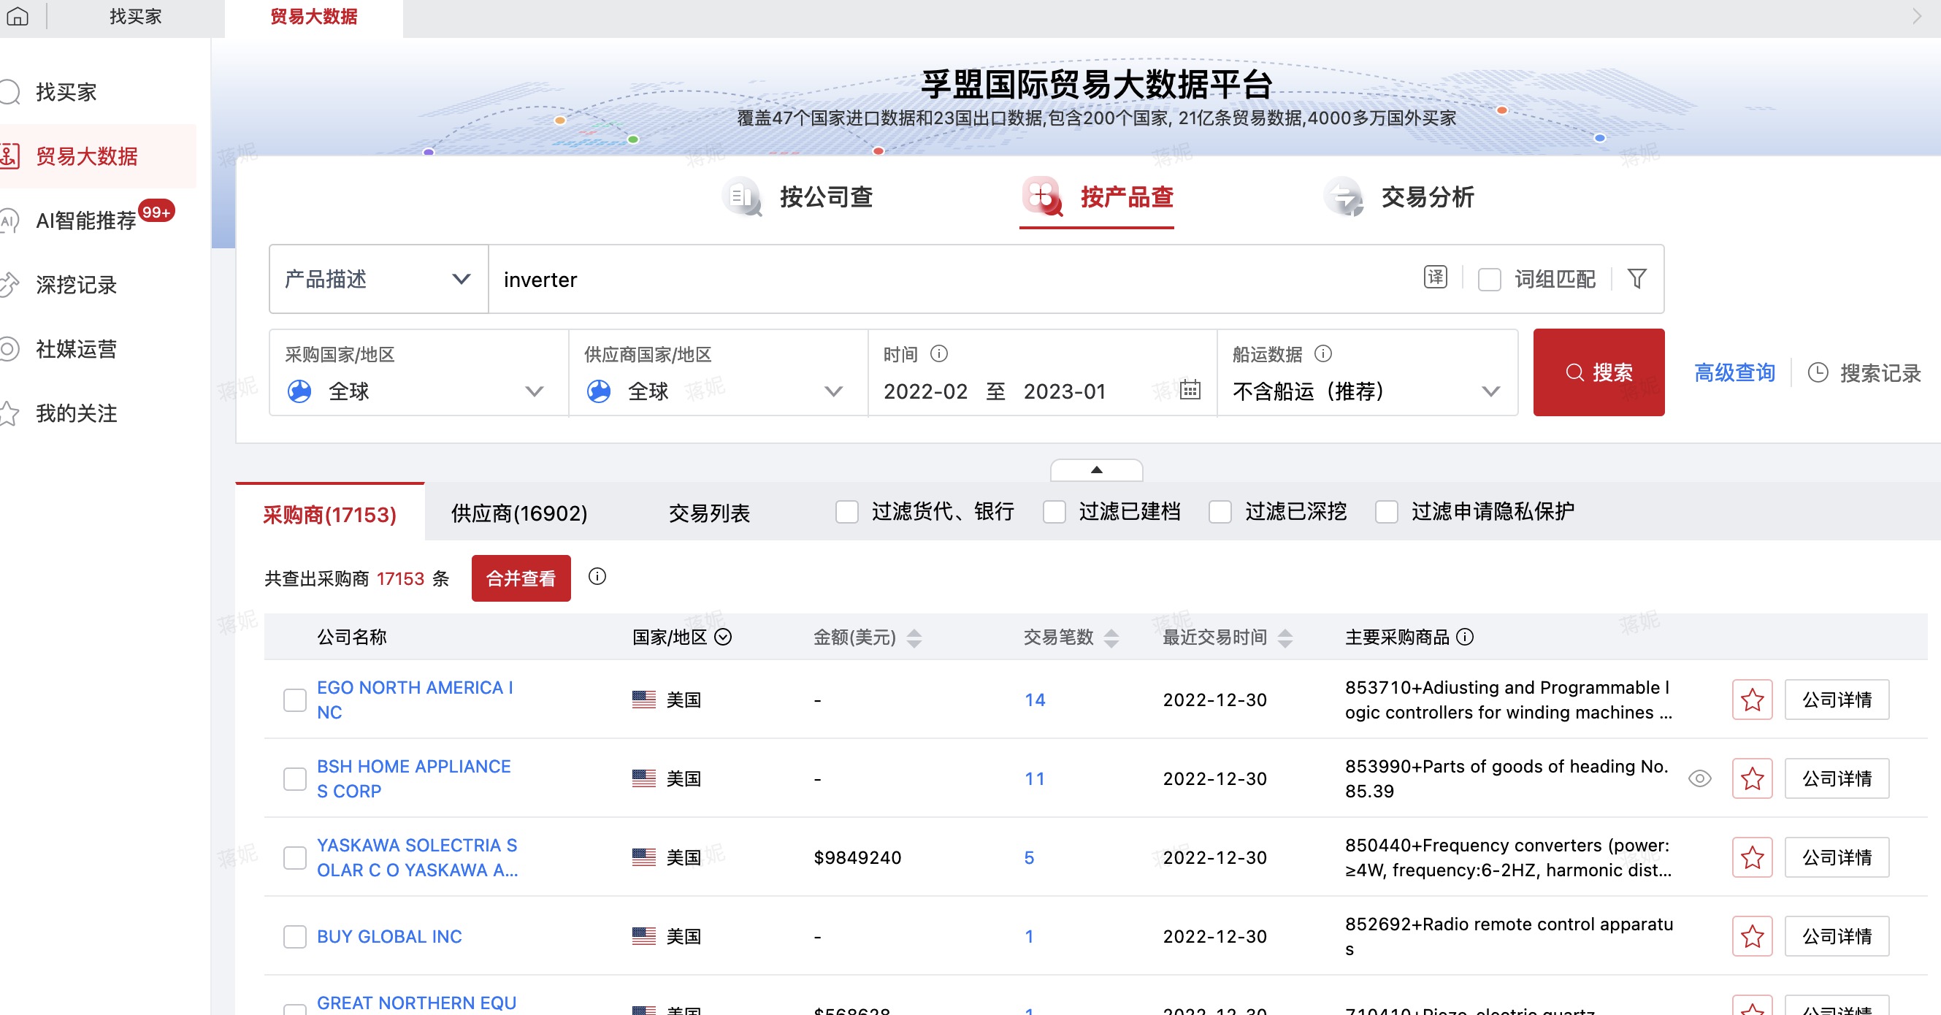Check the 过滤已建档 filter option
This screenshot has width=1941, height=1015.
coord(1054,512)
